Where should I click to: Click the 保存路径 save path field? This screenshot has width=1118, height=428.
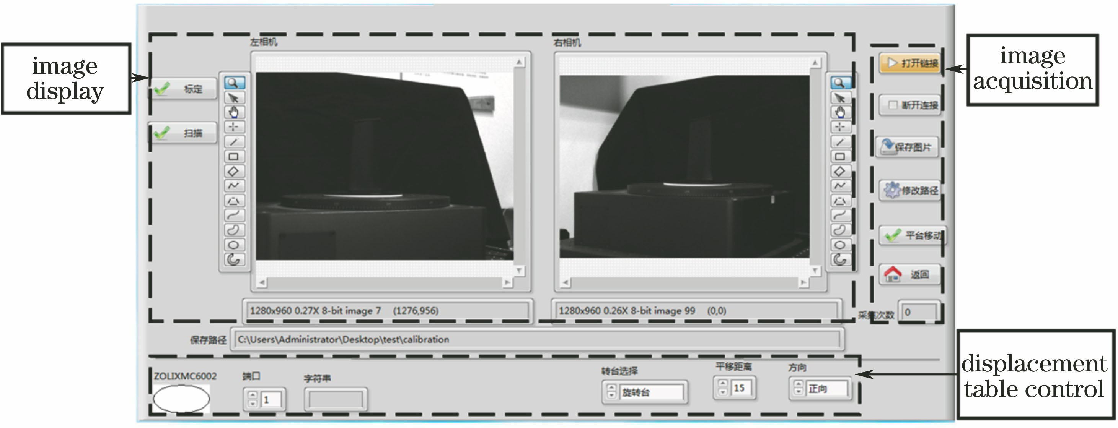coord(537,339)
